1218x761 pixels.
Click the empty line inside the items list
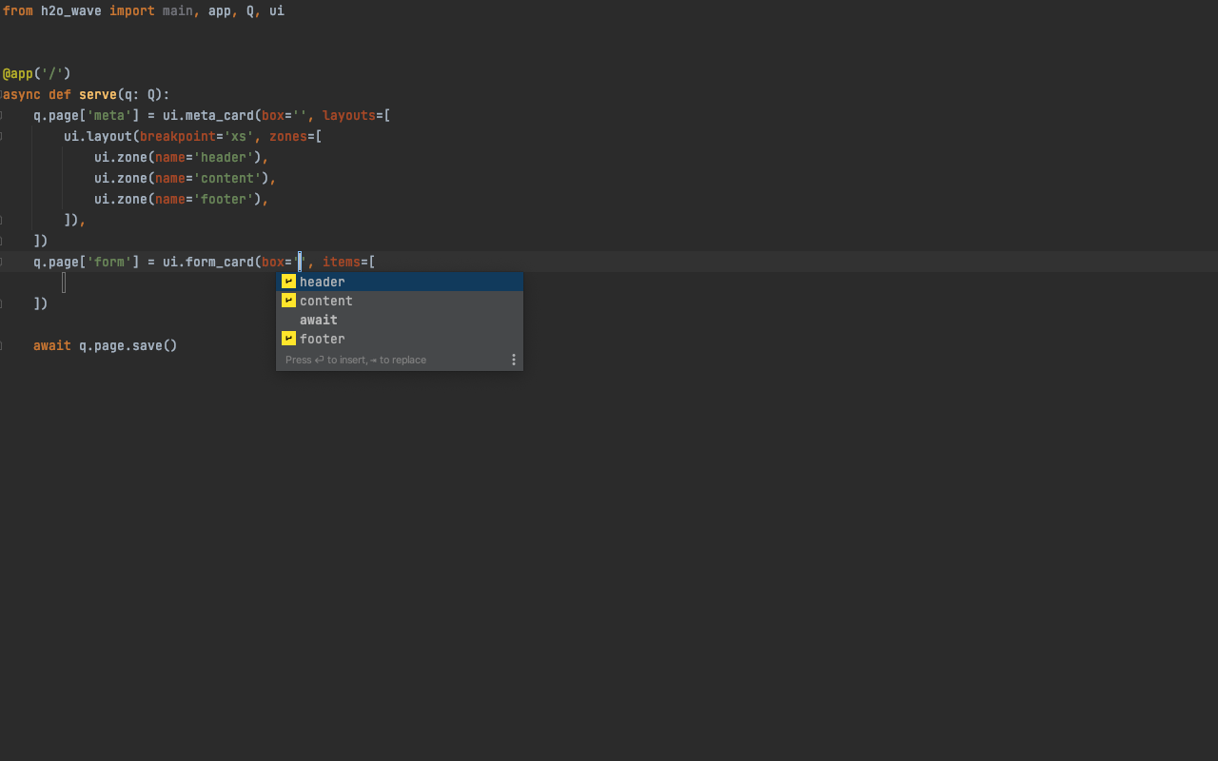pos(64,283)
